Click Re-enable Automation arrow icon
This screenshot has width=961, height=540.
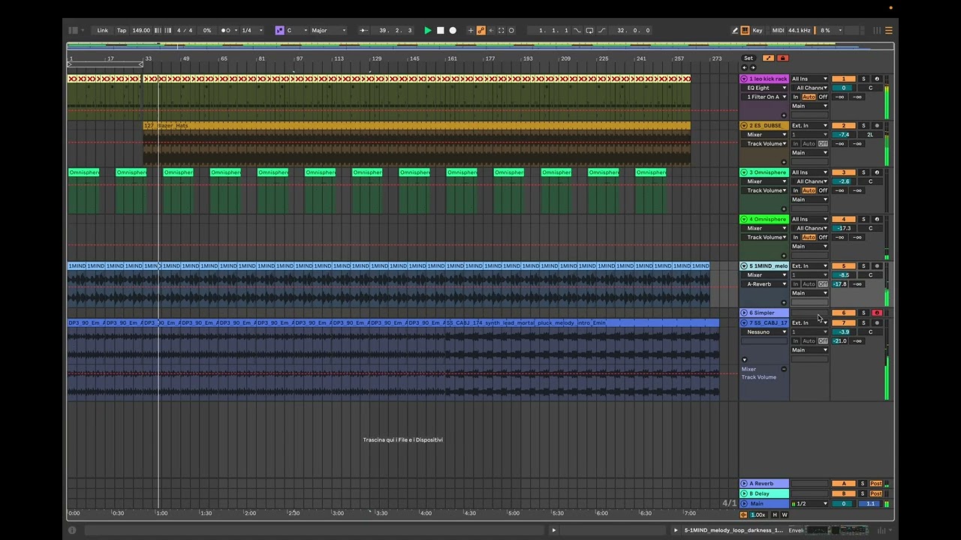click(x=491, y=30)
